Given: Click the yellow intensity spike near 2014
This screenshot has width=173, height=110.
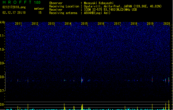Looking at the screenshot, I should [64, 106].
